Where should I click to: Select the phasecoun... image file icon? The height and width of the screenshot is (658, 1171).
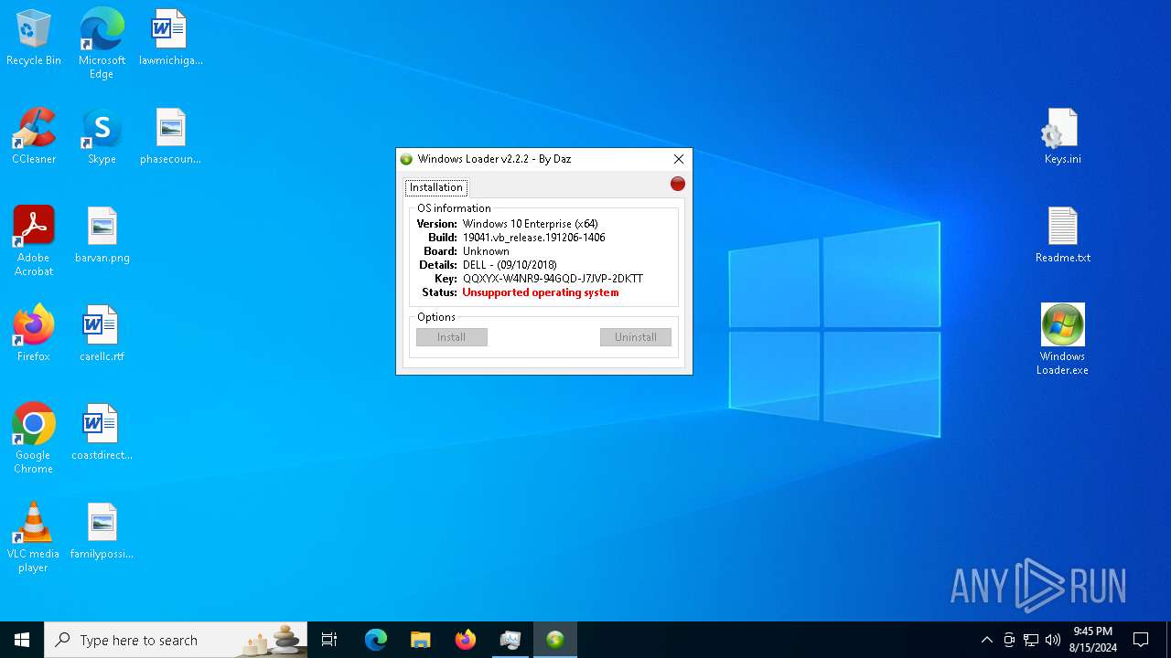pyautogui.click(x=171, y=137)
